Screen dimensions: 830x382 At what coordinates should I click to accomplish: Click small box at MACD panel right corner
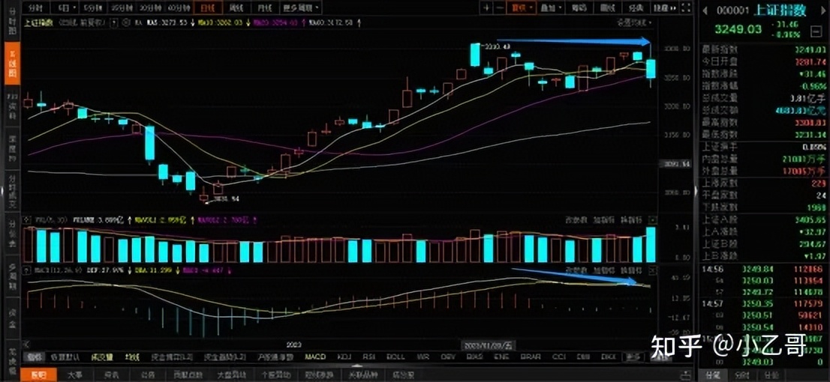pos(653,270)
